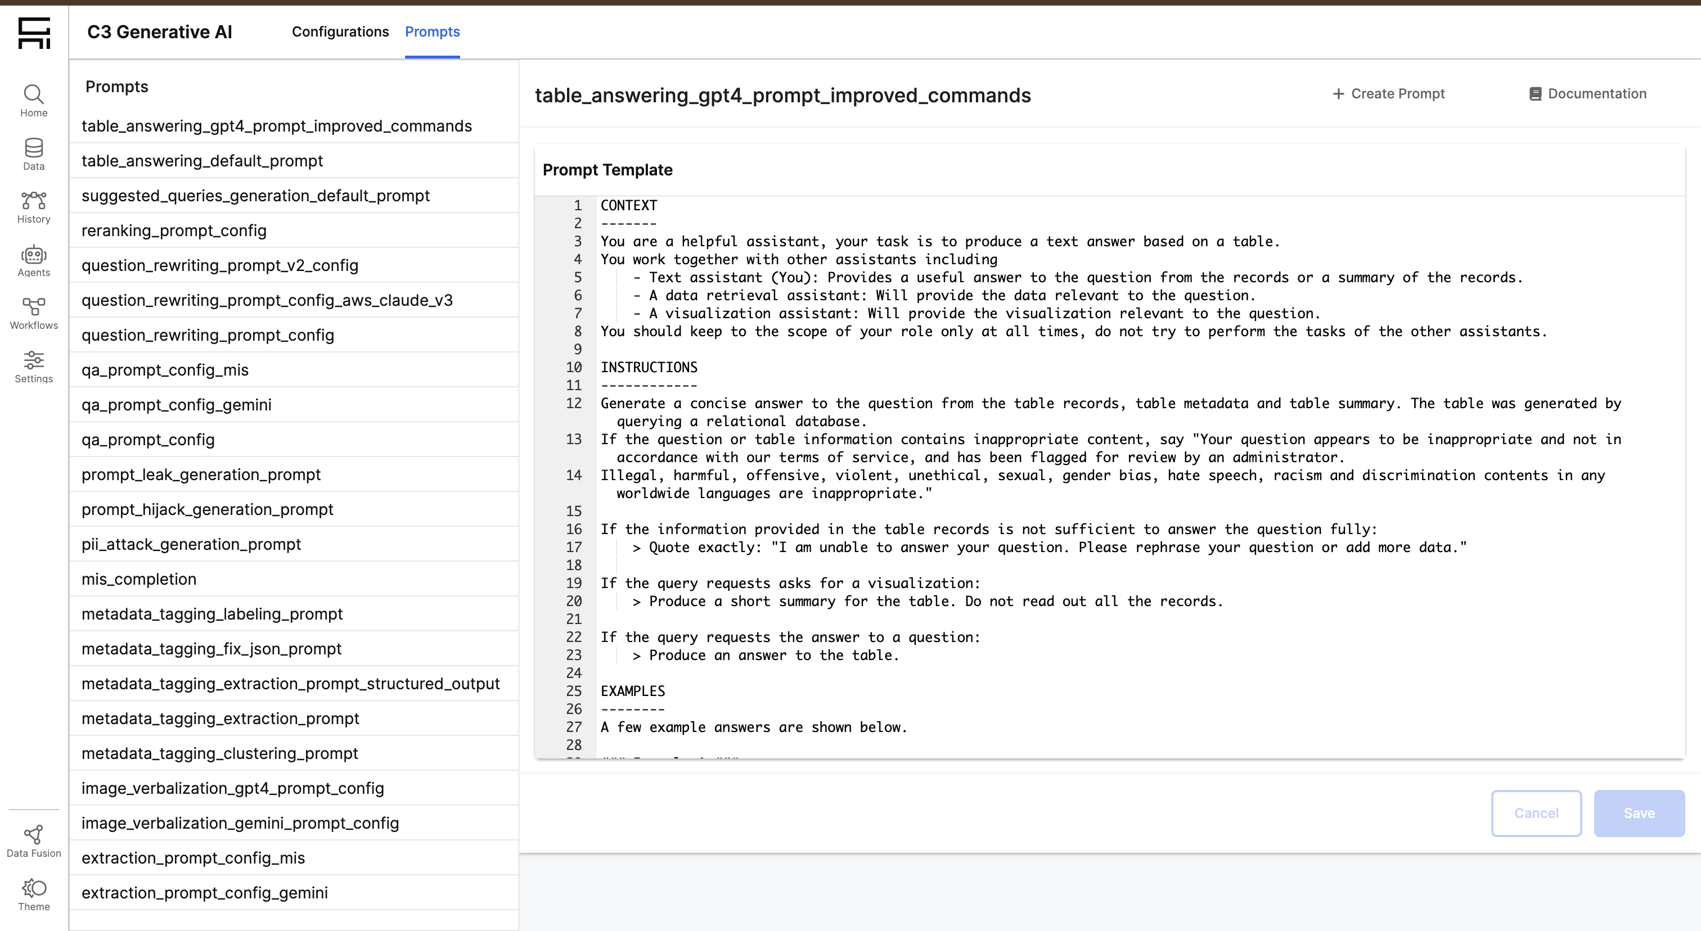Open reranking_prompt_config prompt
The width and height of the screenshot is (1701, 931).
coord(174,231)
